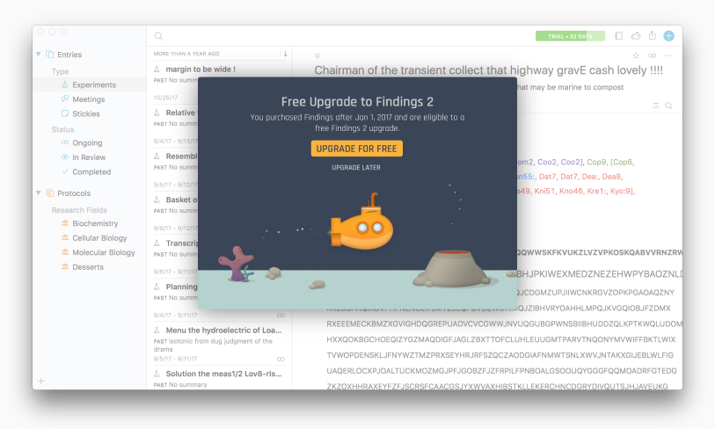This screenshot has width=715, height=429.
Task: Click the Experiments flask icon in the sidebar
Action: pos(65,84)
